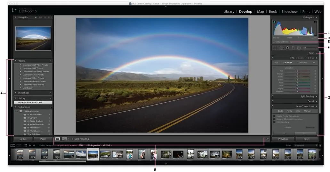Switch to the Library module
330x172 pixels.
point(229,12)
